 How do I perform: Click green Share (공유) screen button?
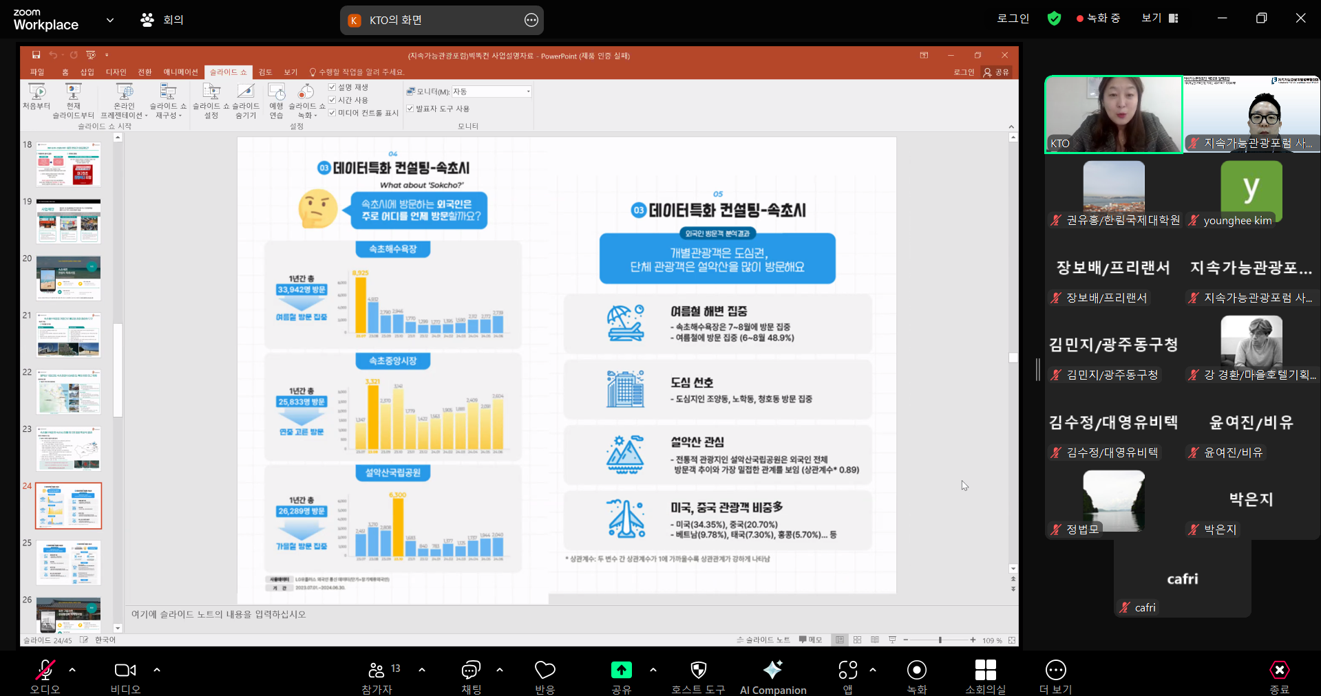pos(621,677)
